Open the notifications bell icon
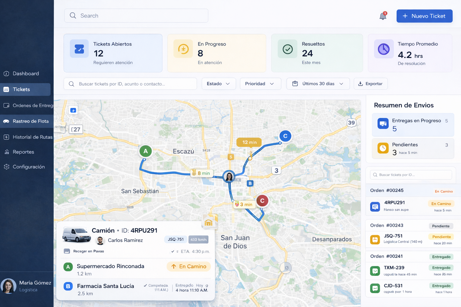The width and height of the screenshot is (461, 307). [383, 16]
